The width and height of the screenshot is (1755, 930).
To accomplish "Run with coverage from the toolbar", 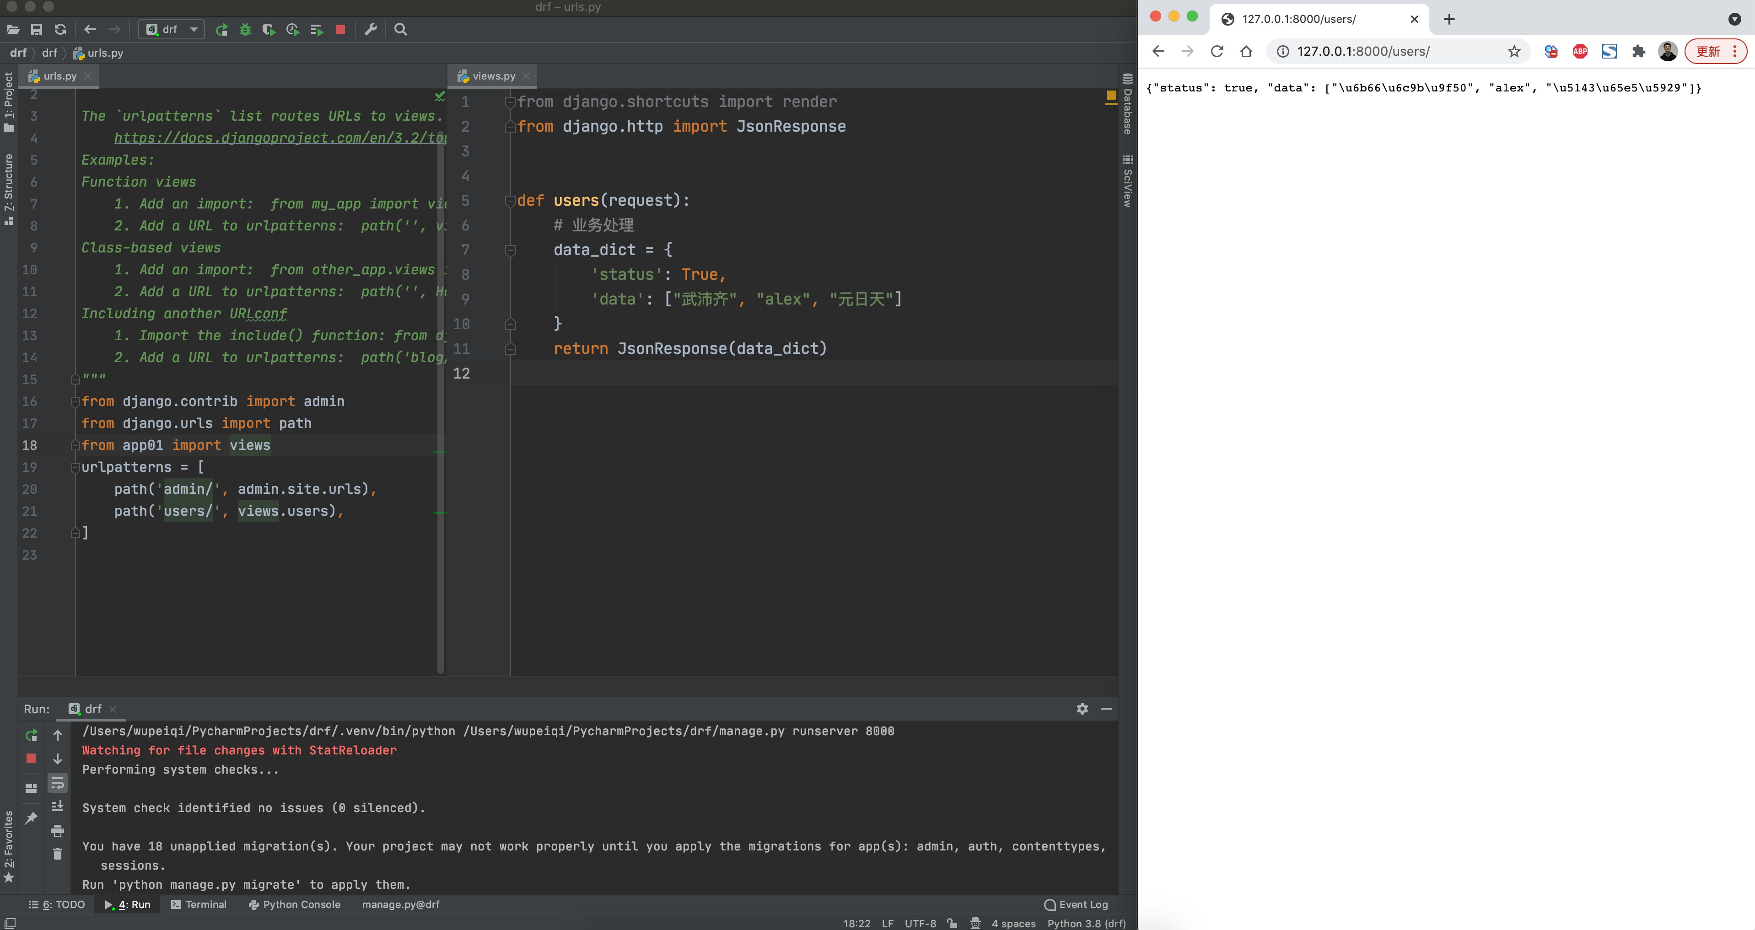I will pos(269,29).
